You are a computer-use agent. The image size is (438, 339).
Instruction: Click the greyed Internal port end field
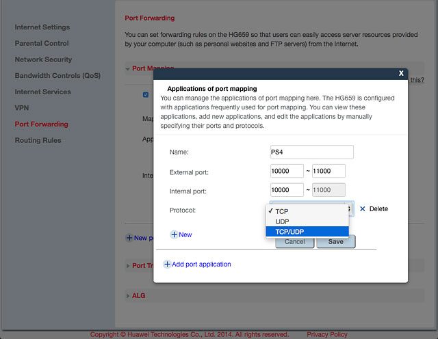(328, 190)
